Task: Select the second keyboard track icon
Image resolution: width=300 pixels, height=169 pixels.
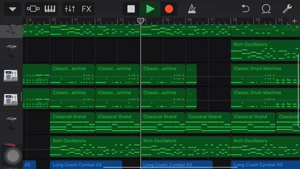Action: point(11,51)
